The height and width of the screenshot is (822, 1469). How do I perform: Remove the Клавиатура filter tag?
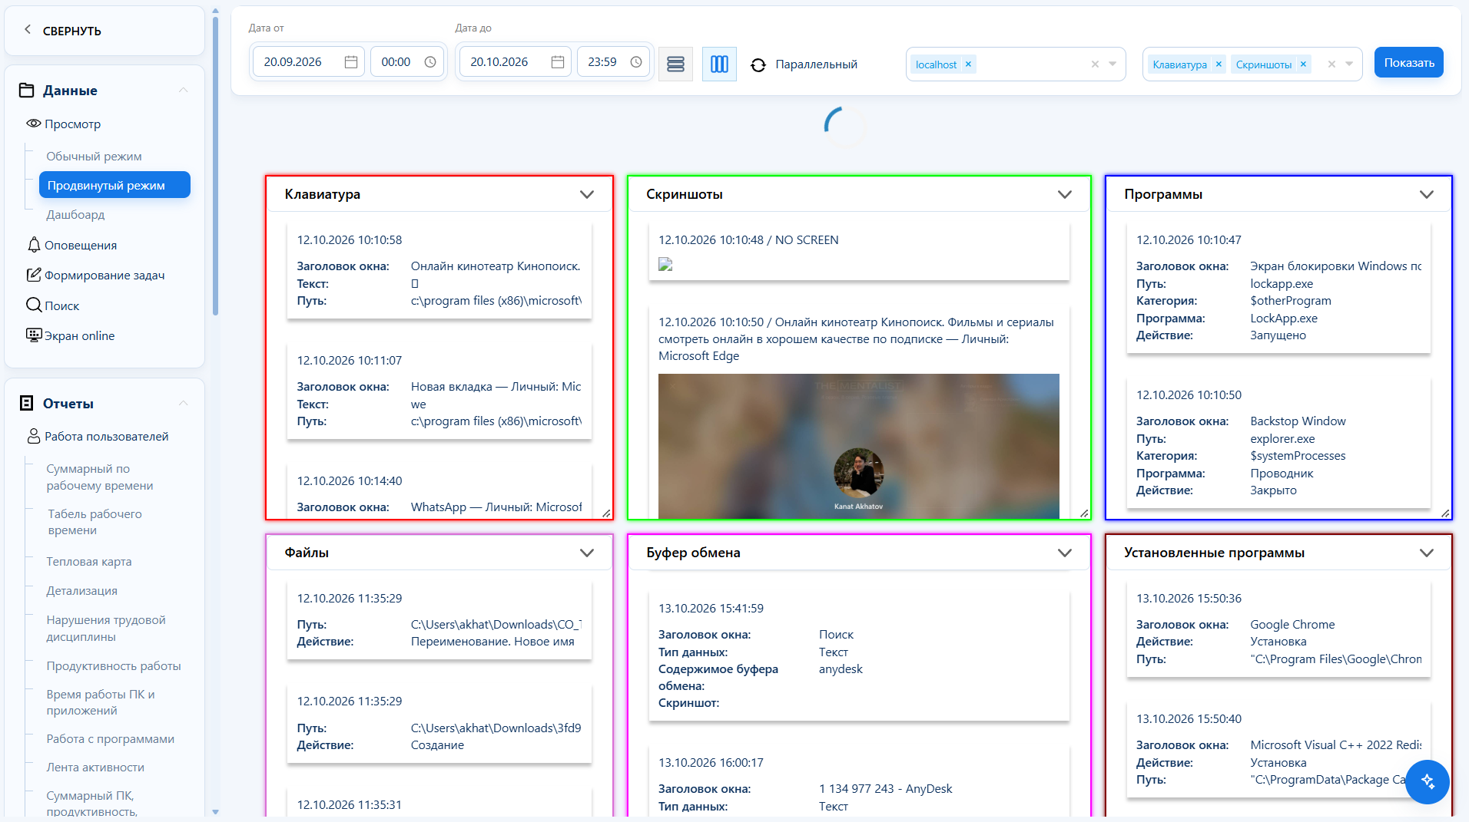(x=1219, y=64)
